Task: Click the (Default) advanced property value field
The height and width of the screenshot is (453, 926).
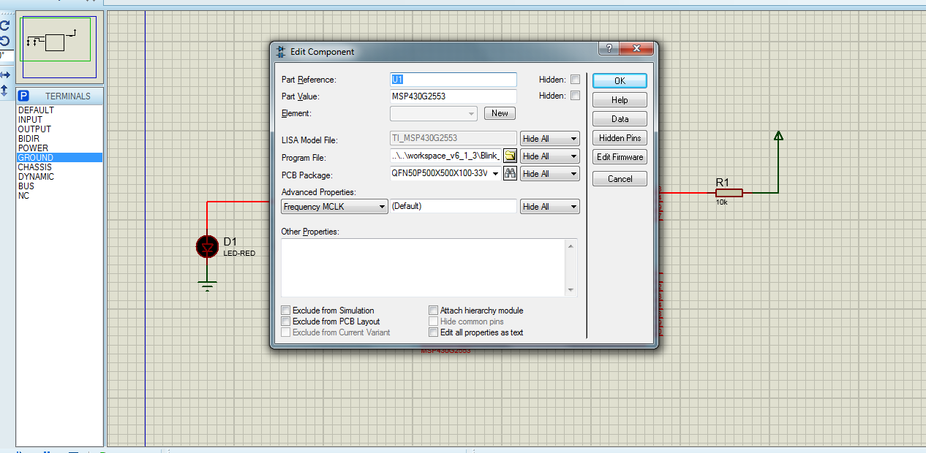Action: pos(453,207)
